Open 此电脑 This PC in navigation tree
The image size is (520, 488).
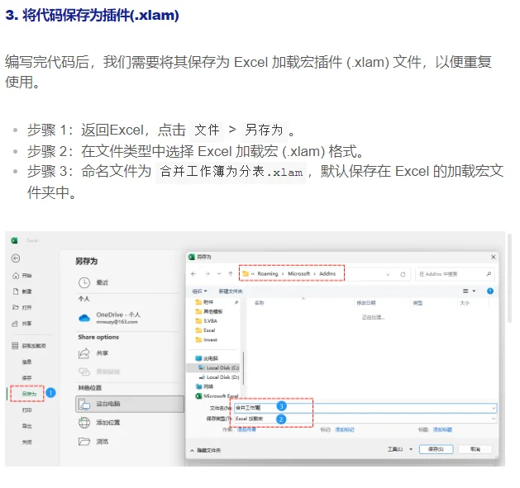pyautogui.click(x=207, y=358)
